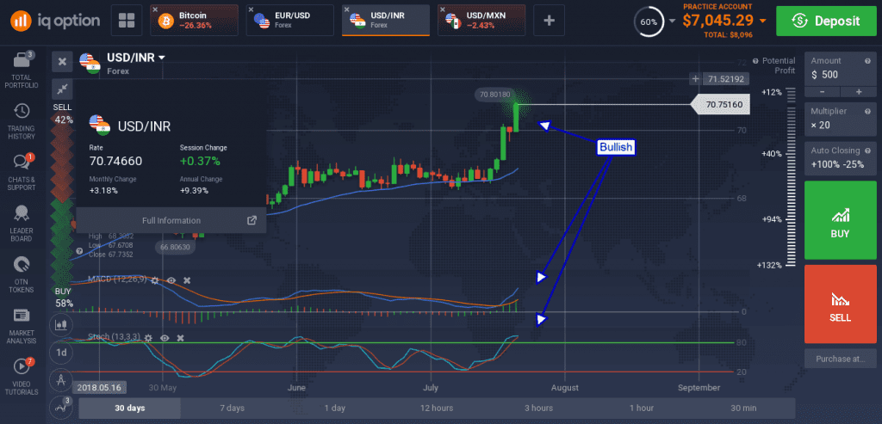882x424 pixels.
Task: Select the 1 hour time range
Action: [641, 408]
